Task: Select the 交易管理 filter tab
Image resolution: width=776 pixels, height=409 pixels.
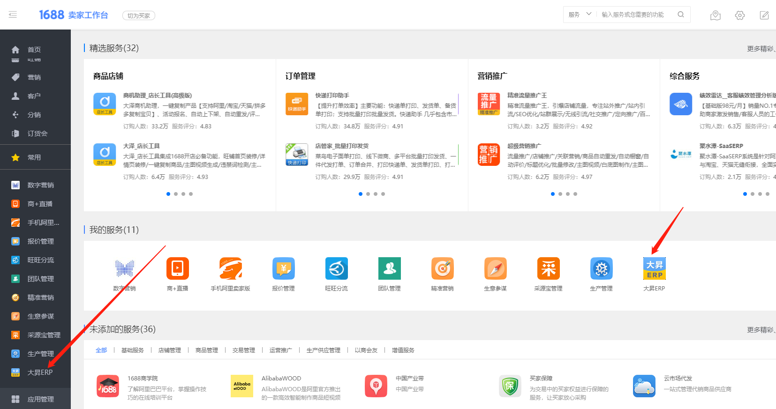Action: [244, 350]
